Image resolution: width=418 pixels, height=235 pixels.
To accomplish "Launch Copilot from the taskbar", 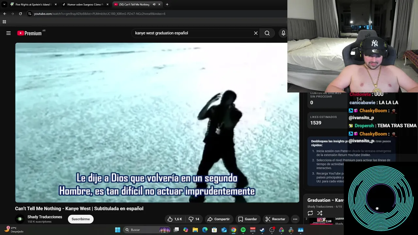I will 186,230.
